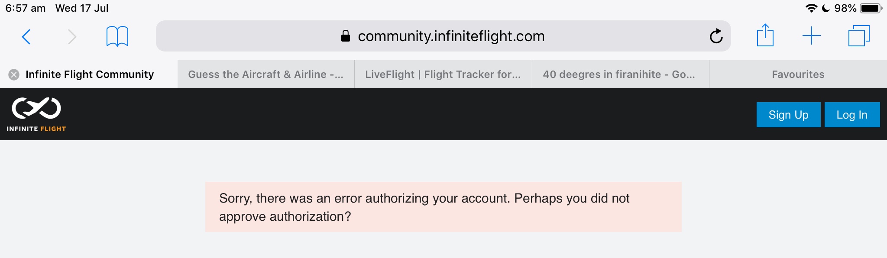Switch to Guess the Aircraft & Airline tab
Image resolution: width=887 pixels, height=258 pixels.
[265, 74]
